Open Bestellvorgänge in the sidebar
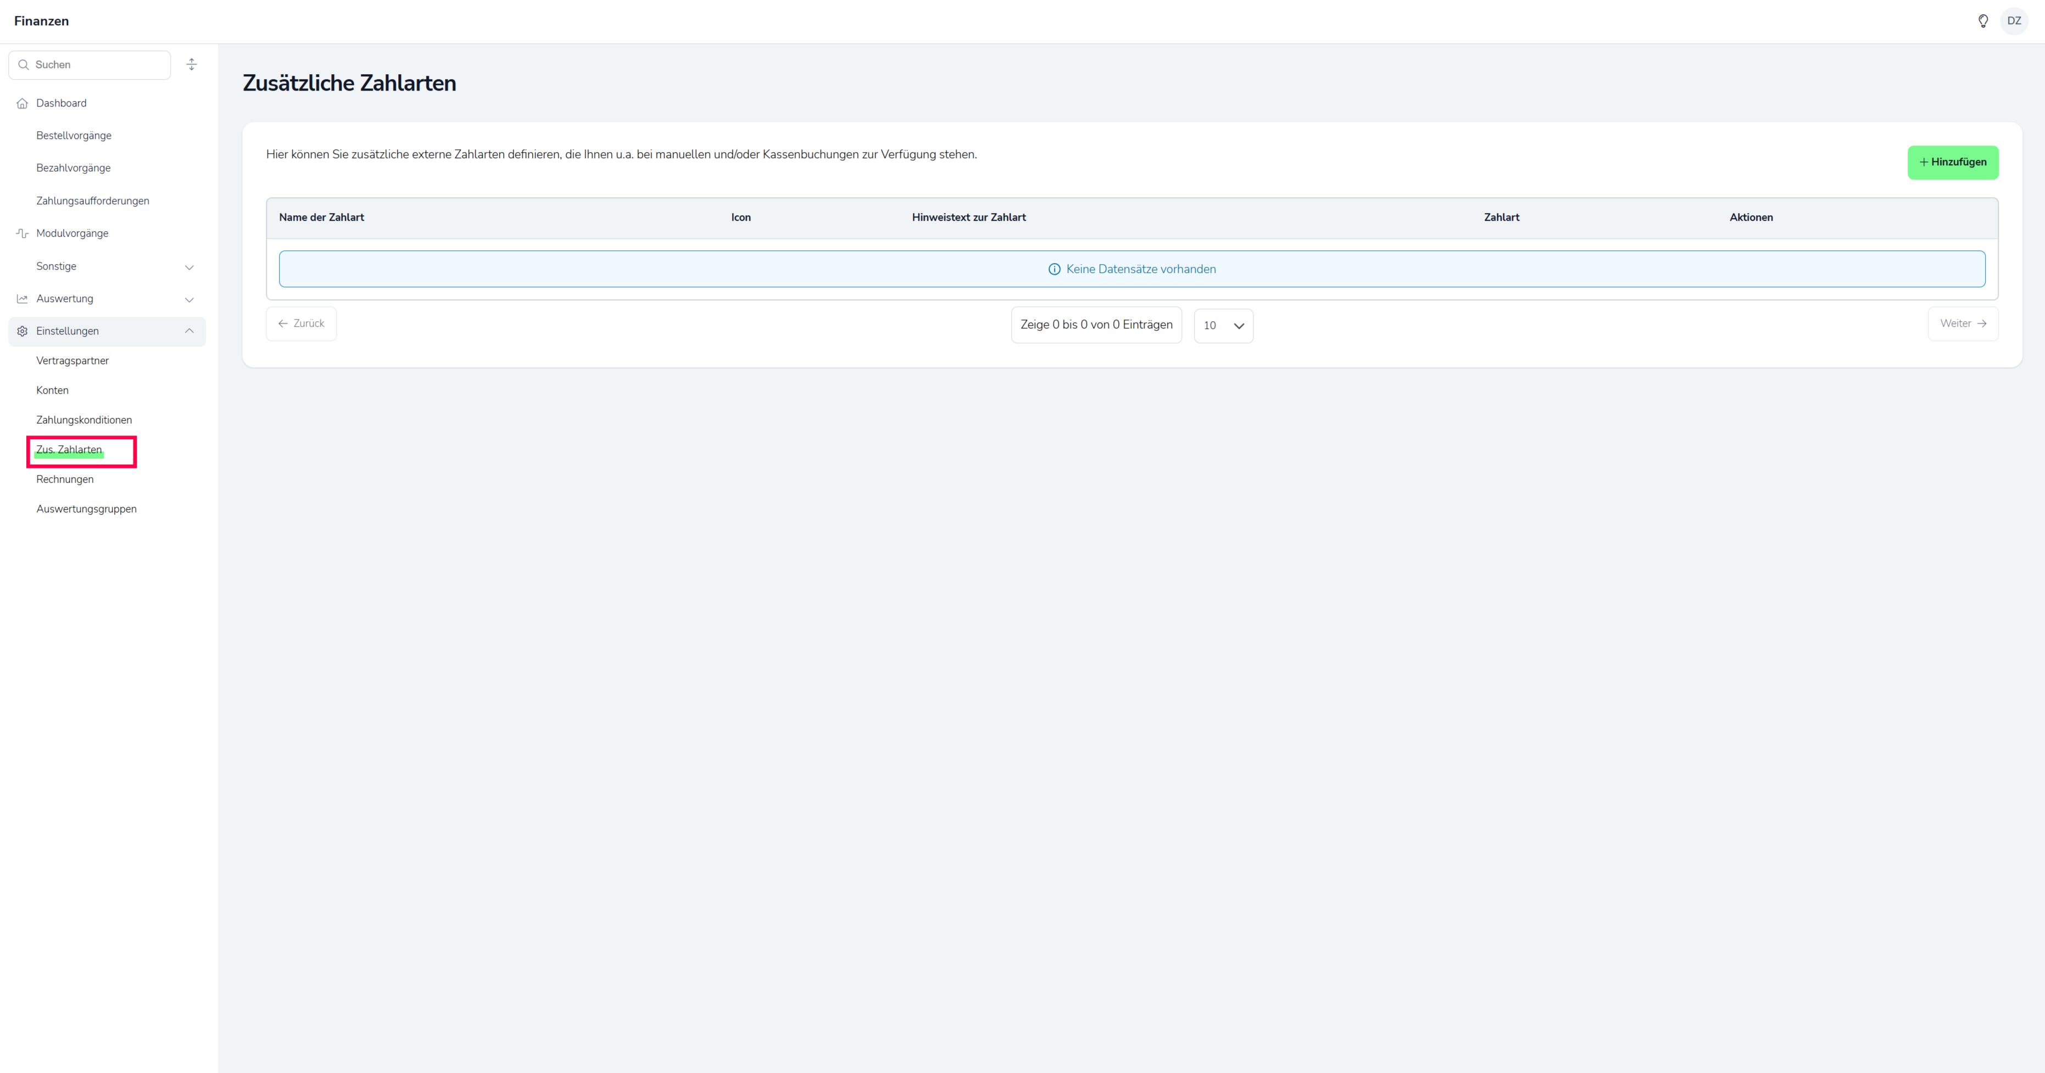The image size is (2045, 1073). 74,136
